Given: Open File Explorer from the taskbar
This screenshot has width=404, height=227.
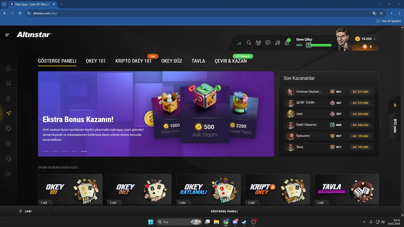Looking at the screenshot, I should (217, 222).
